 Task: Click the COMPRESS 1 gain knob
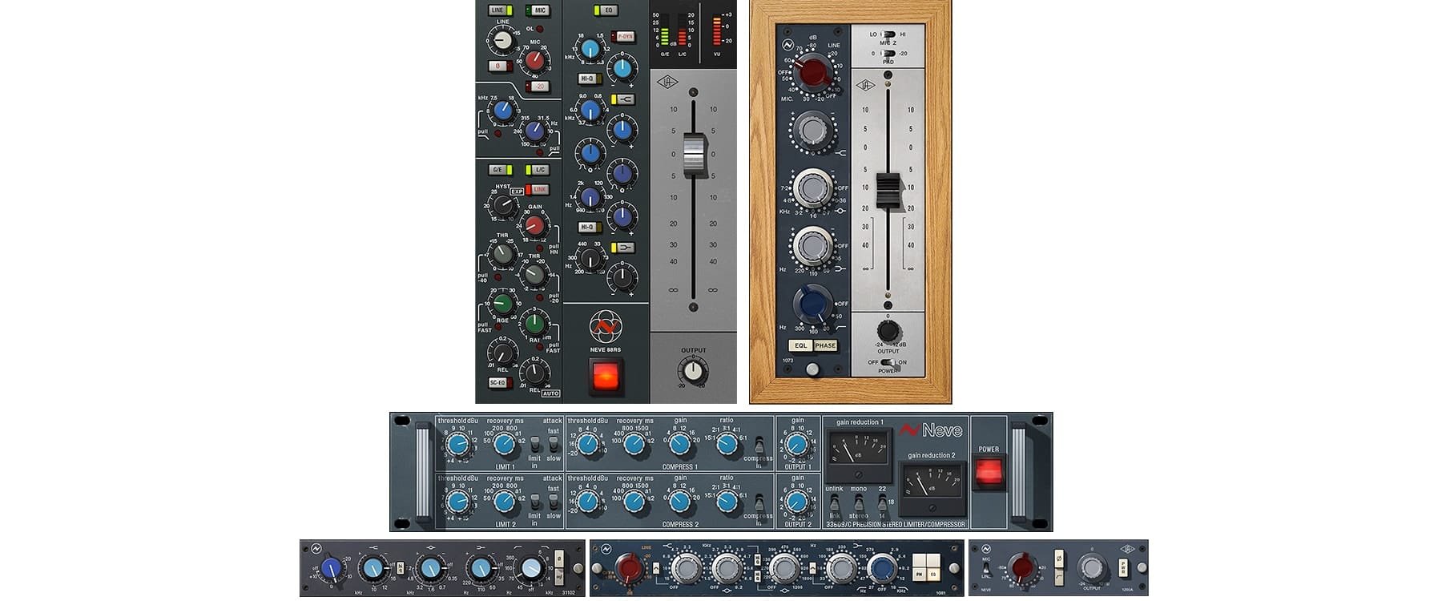click(680, 445)
